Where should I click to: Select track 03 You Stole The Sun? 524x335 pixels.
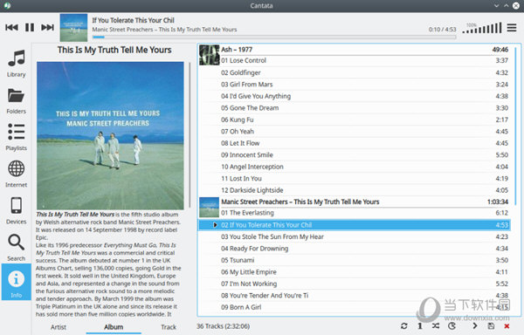[355, 236]
